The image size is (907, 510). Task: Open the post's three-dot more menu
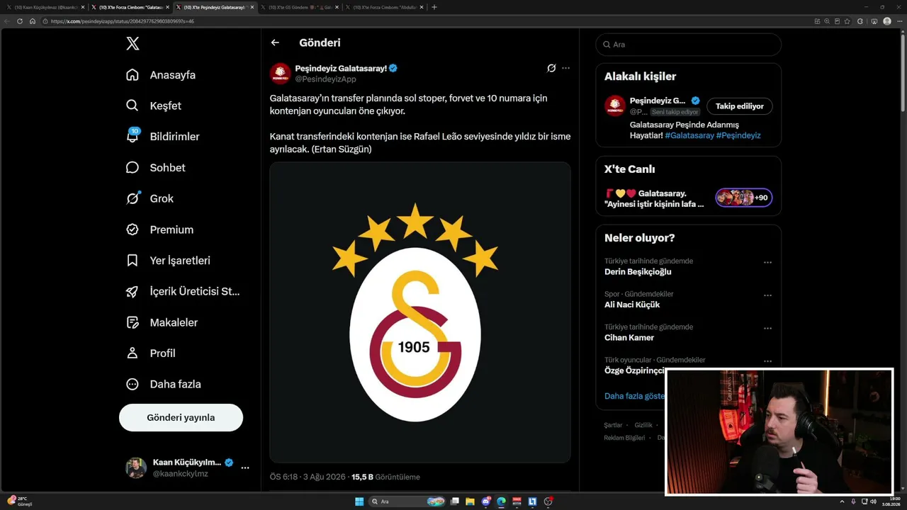[x=565, y=68]
